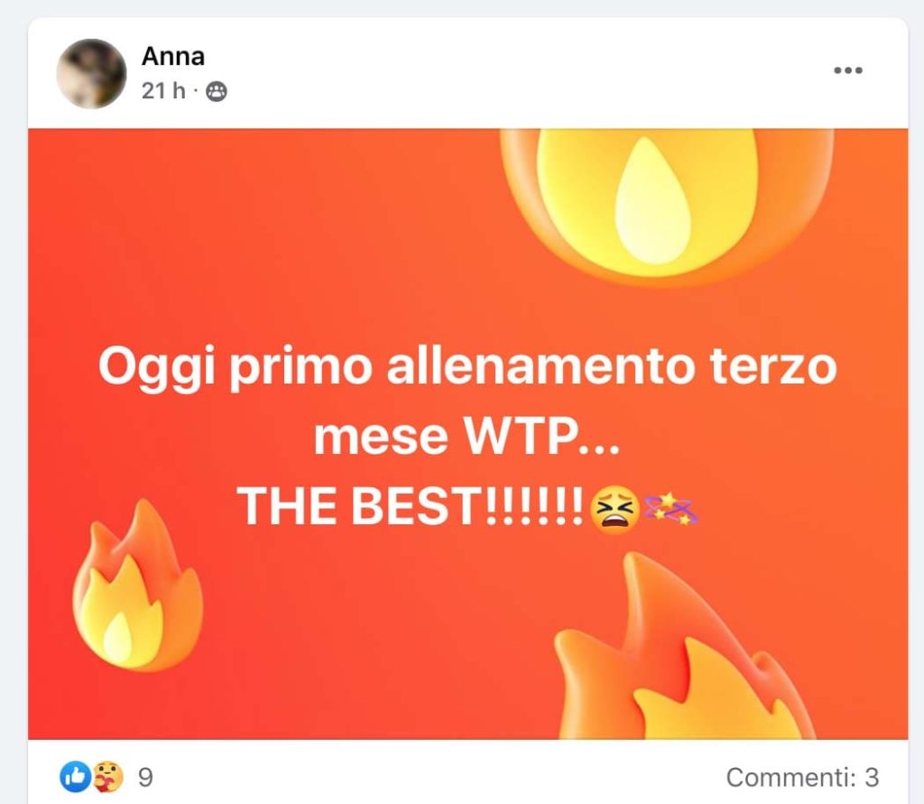Click the empty orange post background
924x804 pixels.
coord(265,236)
